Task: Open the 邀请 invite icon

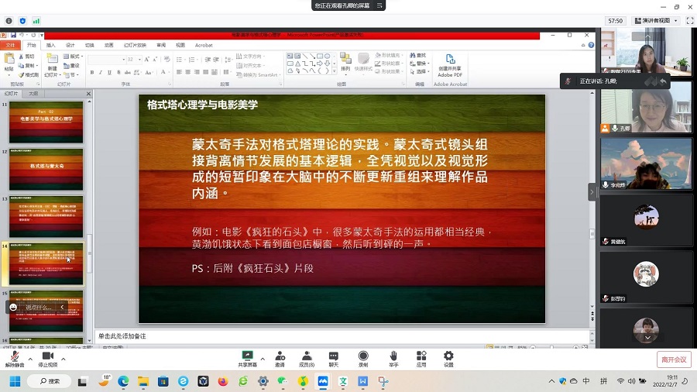Action: (x=280, y=356)
